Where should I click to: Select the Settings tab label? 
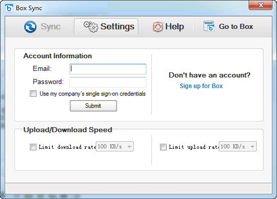117,27
